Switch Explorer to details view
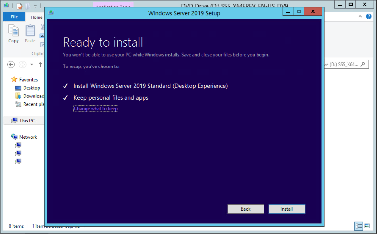Screen dimensions: 377x234 click(x=359, y=226)
